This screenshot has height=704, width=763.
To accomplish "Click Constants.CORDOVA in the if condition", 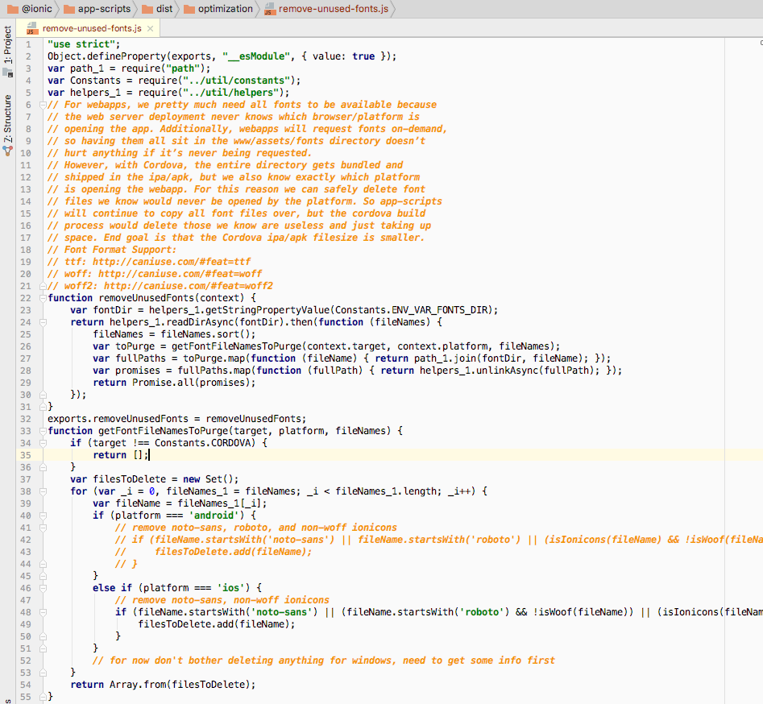I will 202,443.
